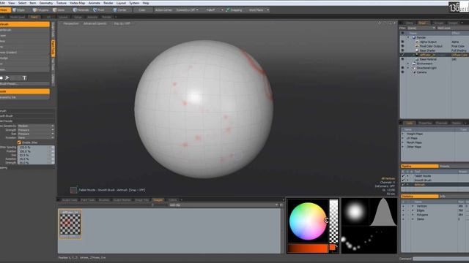Select the Paint layout tab
Viewport: 469px width, 263px height.
(34, 17)
